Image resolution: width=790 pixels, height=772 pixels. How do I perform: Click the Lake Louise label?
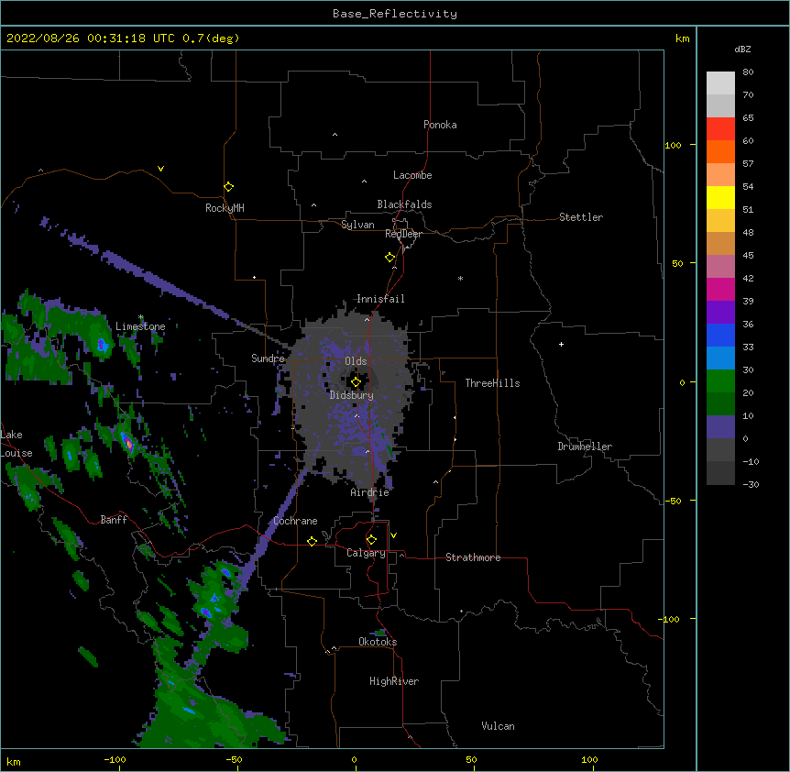16,444
